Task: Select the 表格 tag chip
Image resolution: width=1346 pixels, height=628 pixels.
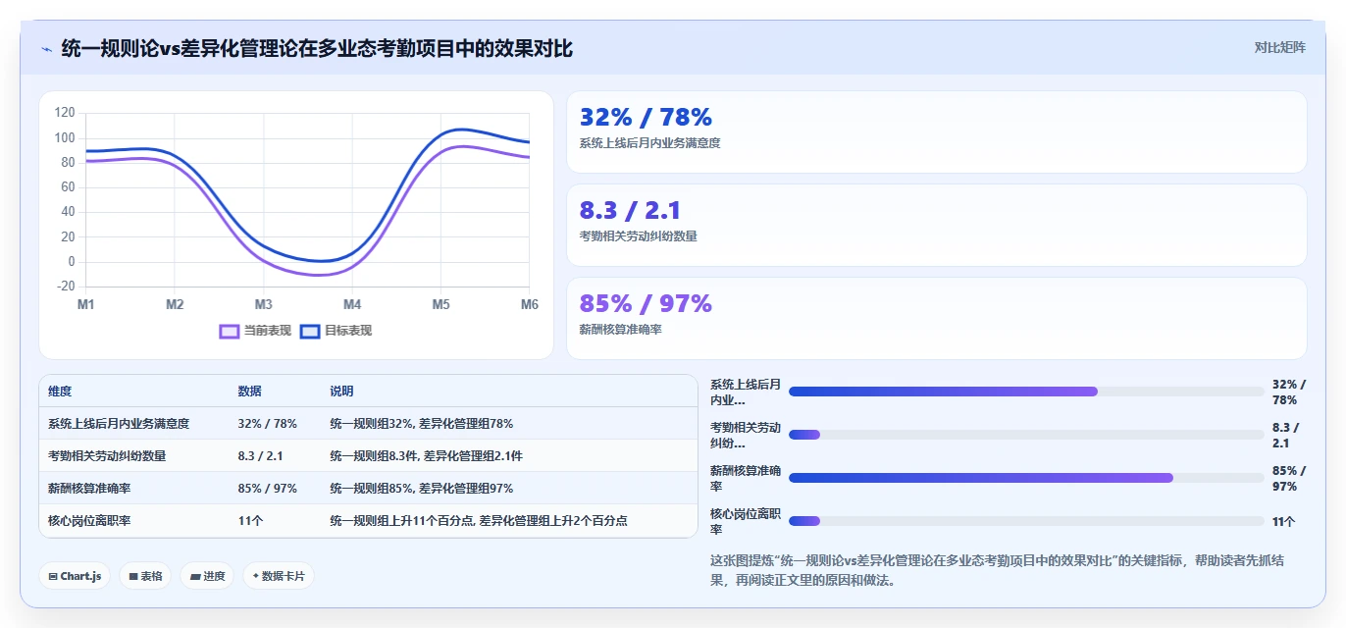Action: [x=145, y=576]
